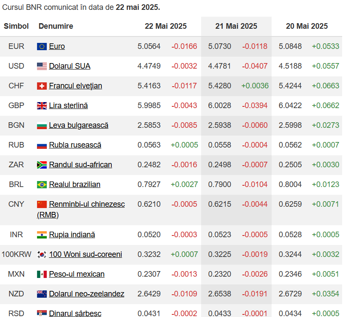Open the Rupia indiană link

point(72,235)
